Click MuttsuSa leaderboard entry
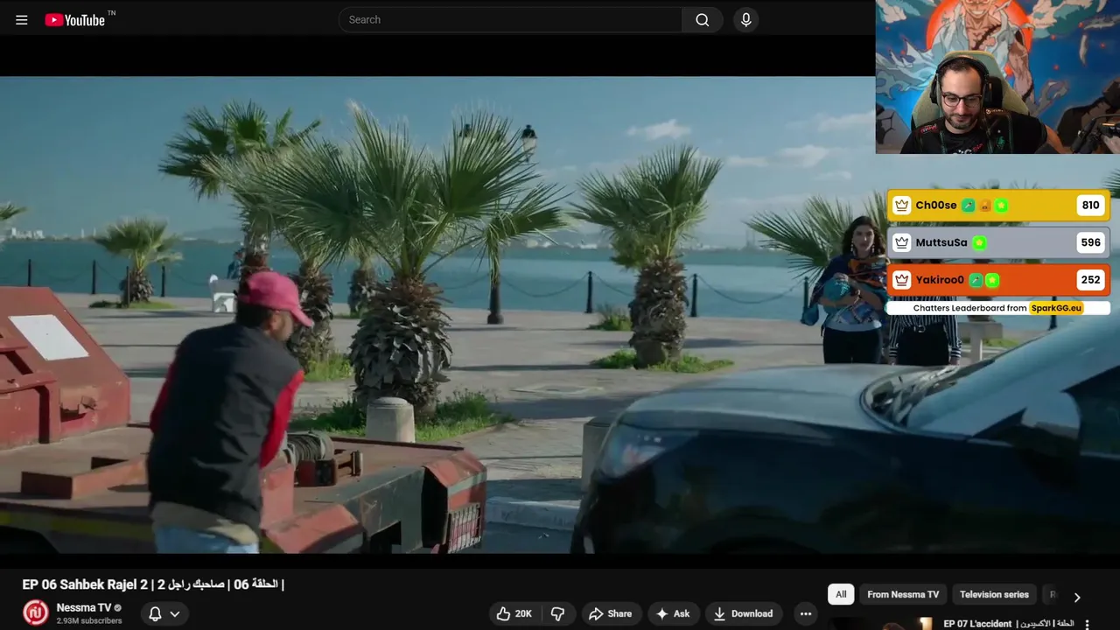Viewport: 1120px width, 630px height. (998, 242)
